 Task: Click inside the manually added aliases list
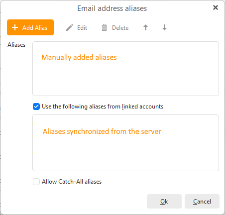coord(125,69)
